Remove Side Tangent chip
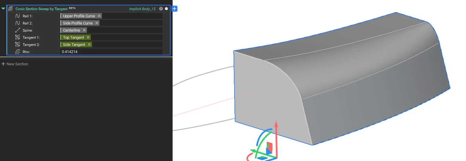Viewport: 466px width, 161px height. [89, 44]
